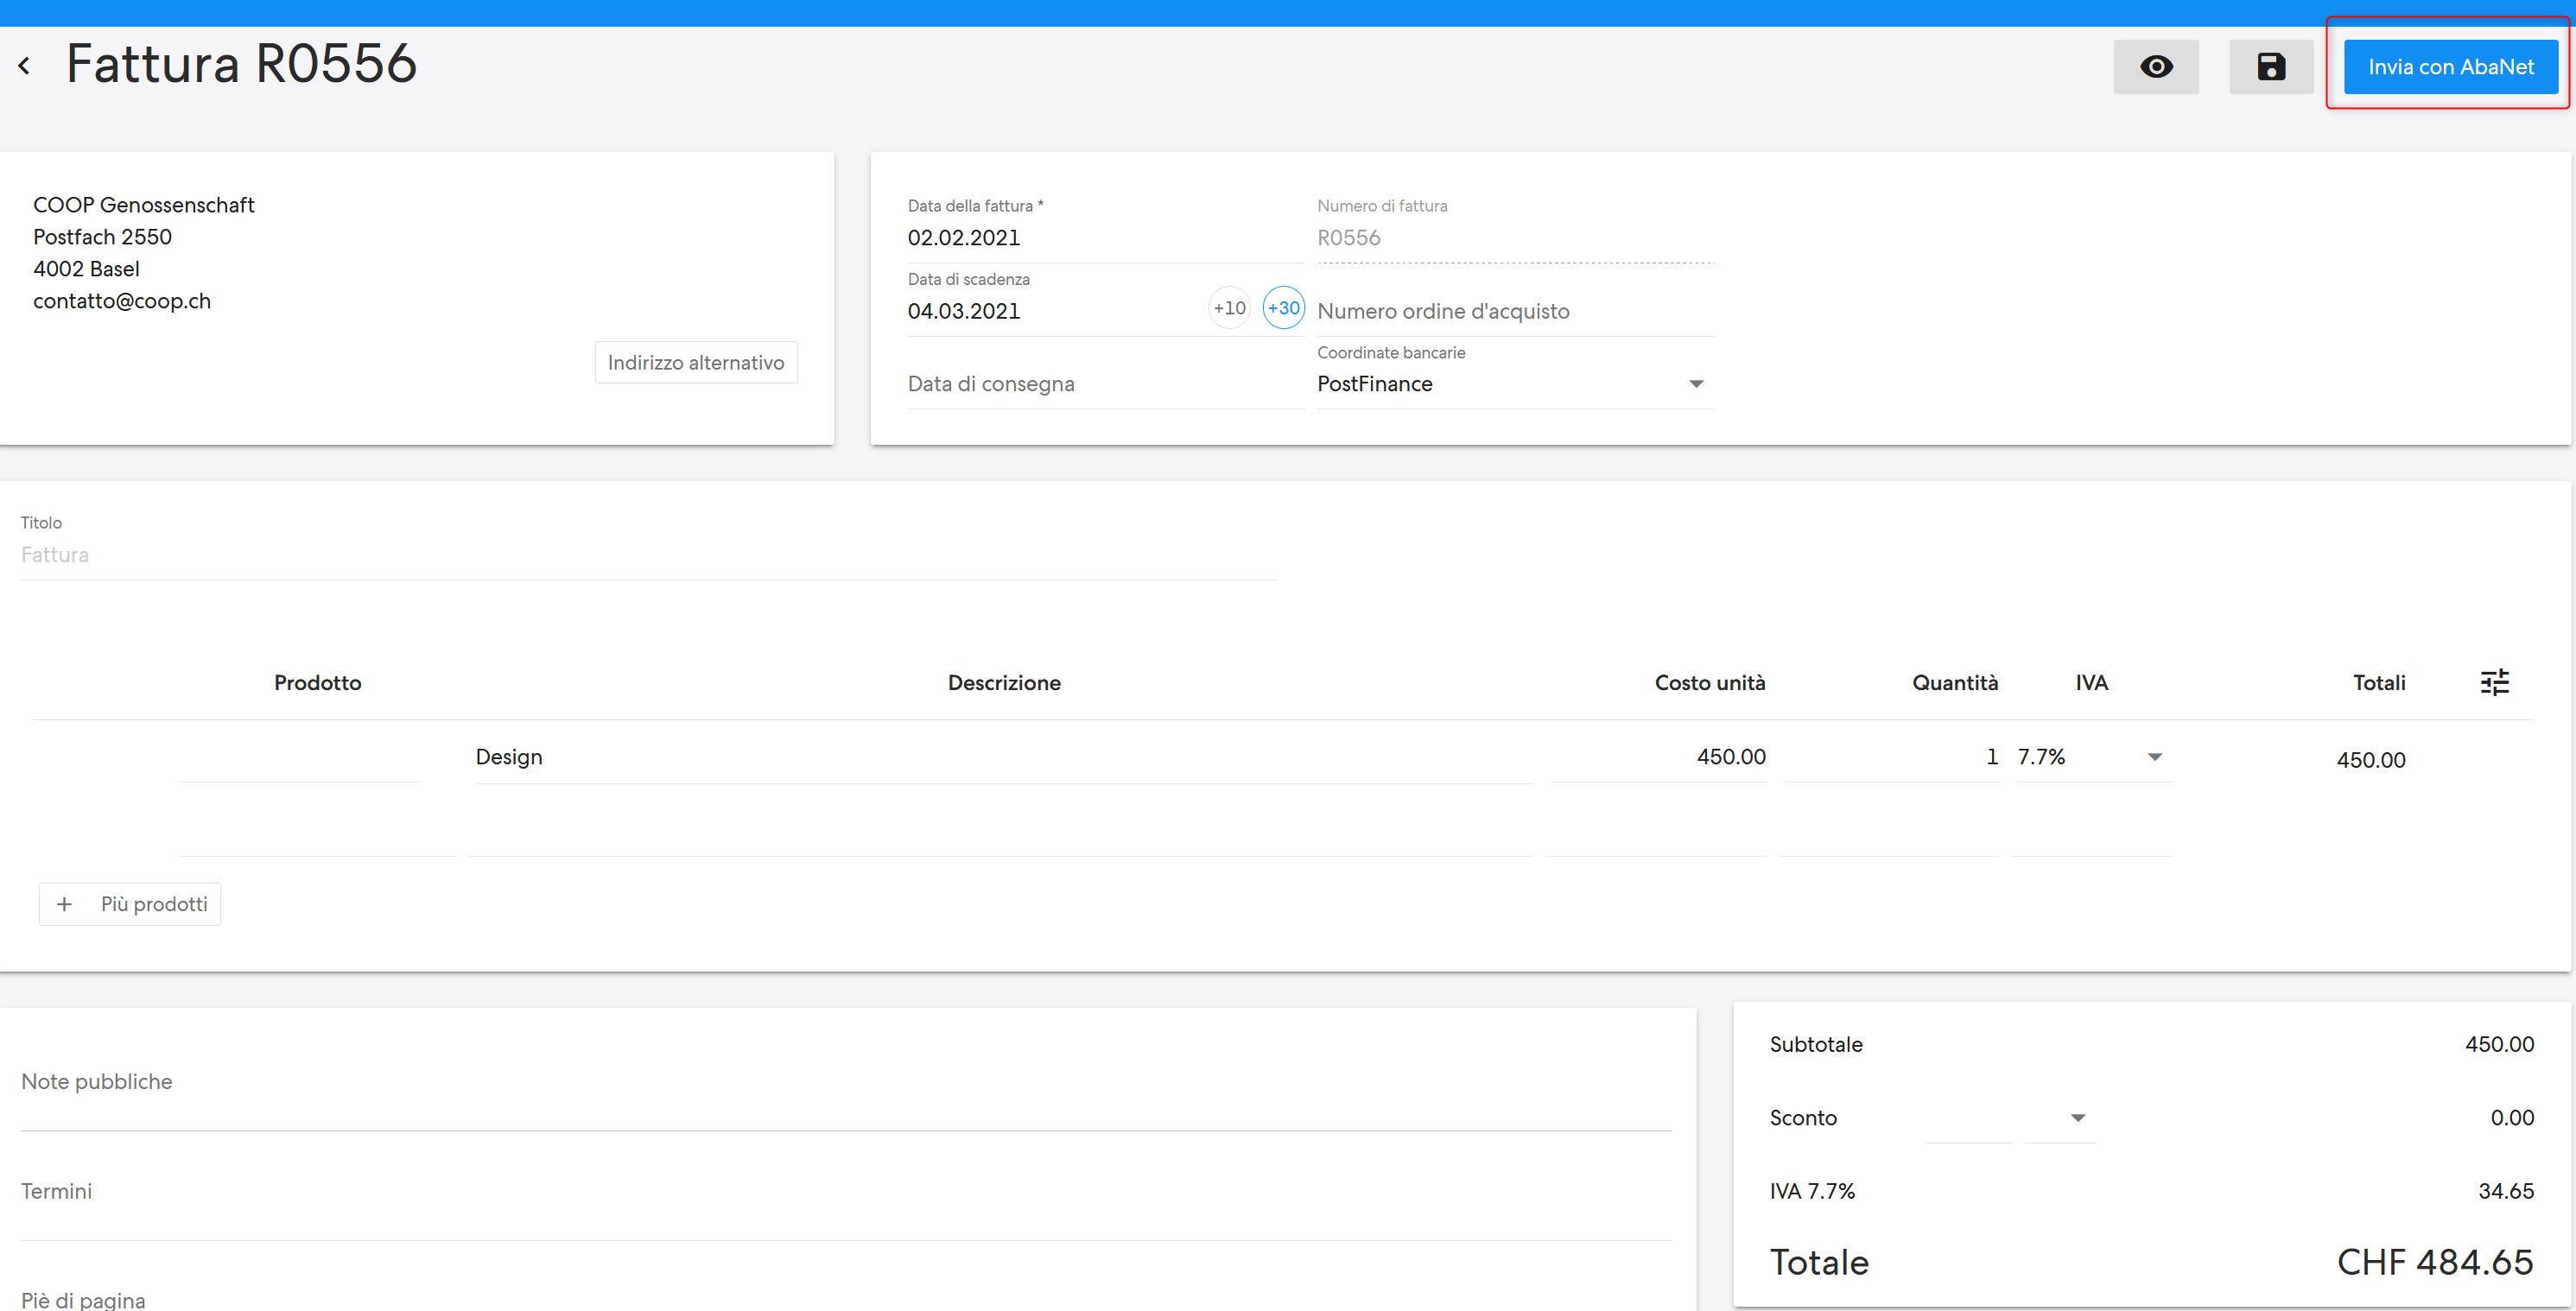Click the Titolo Fattura input
The height and width of the screenshot is (1311, 2576).
click(x=648, y=555)
